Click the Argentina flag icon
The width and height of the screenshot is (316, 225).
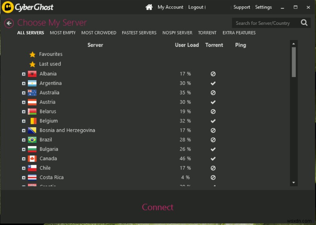click(x=32, y=83)
